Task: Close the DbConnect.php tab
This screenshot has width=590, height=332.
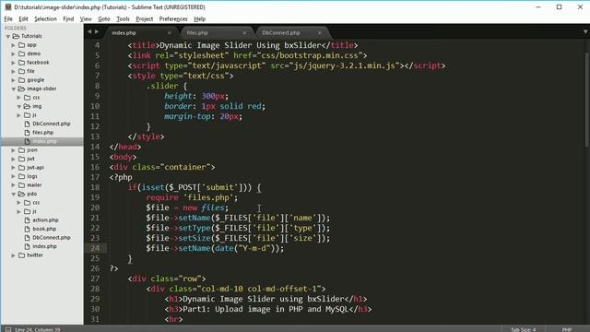Action: point(320,33)
